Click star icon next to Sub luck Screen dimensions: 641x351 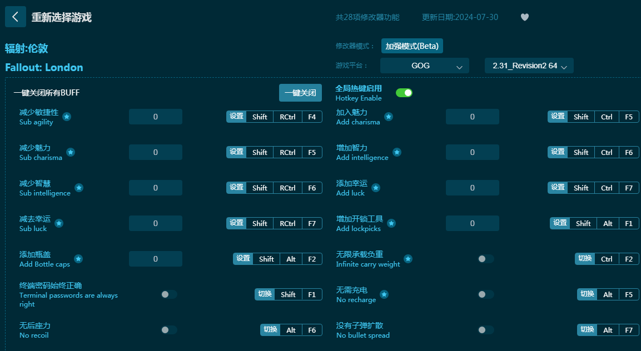[x=59, y=223]
